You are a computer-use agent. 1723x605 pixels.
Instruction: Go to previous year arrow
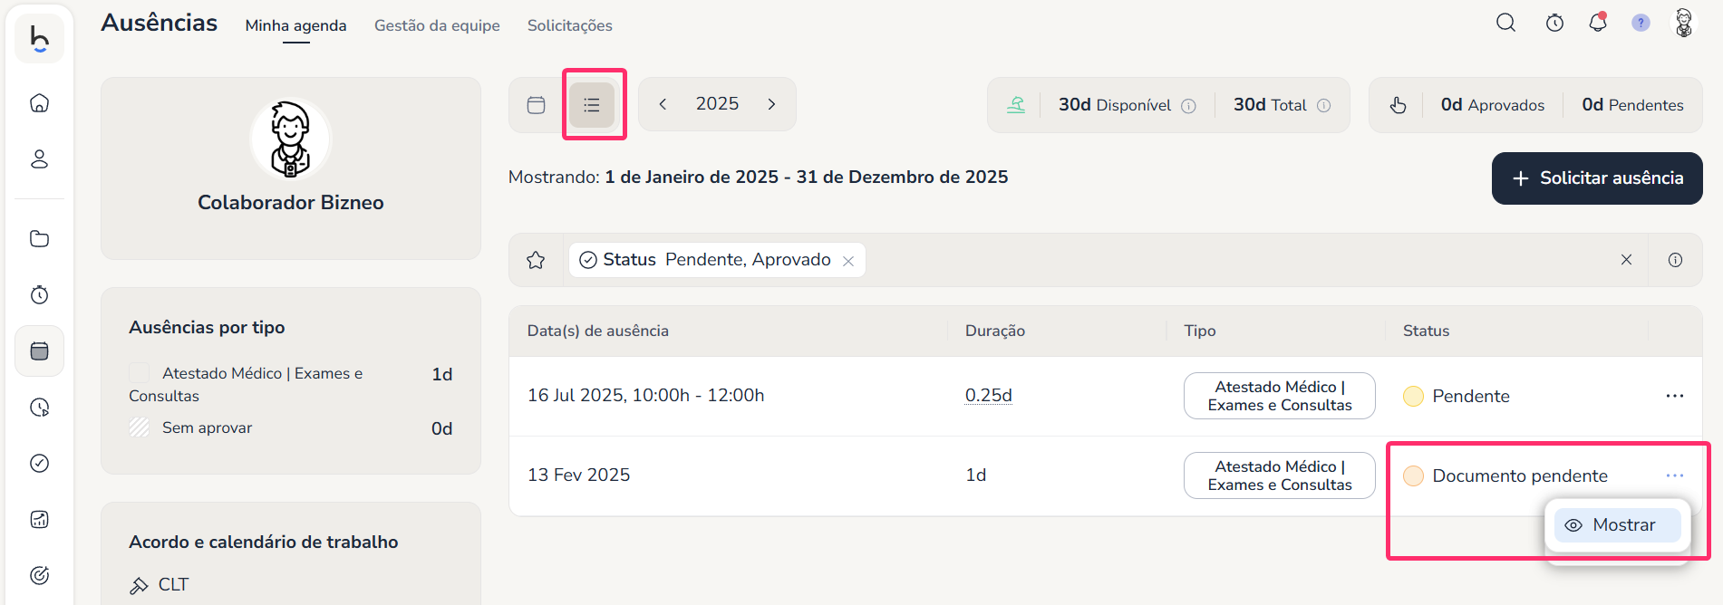tap(663, 104)
